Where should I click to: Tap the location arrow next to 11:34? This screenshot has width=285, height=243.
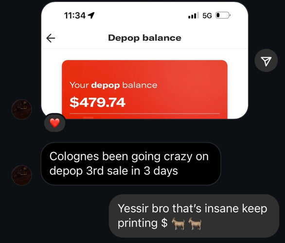pyautogui.click(x=91, y=16)
